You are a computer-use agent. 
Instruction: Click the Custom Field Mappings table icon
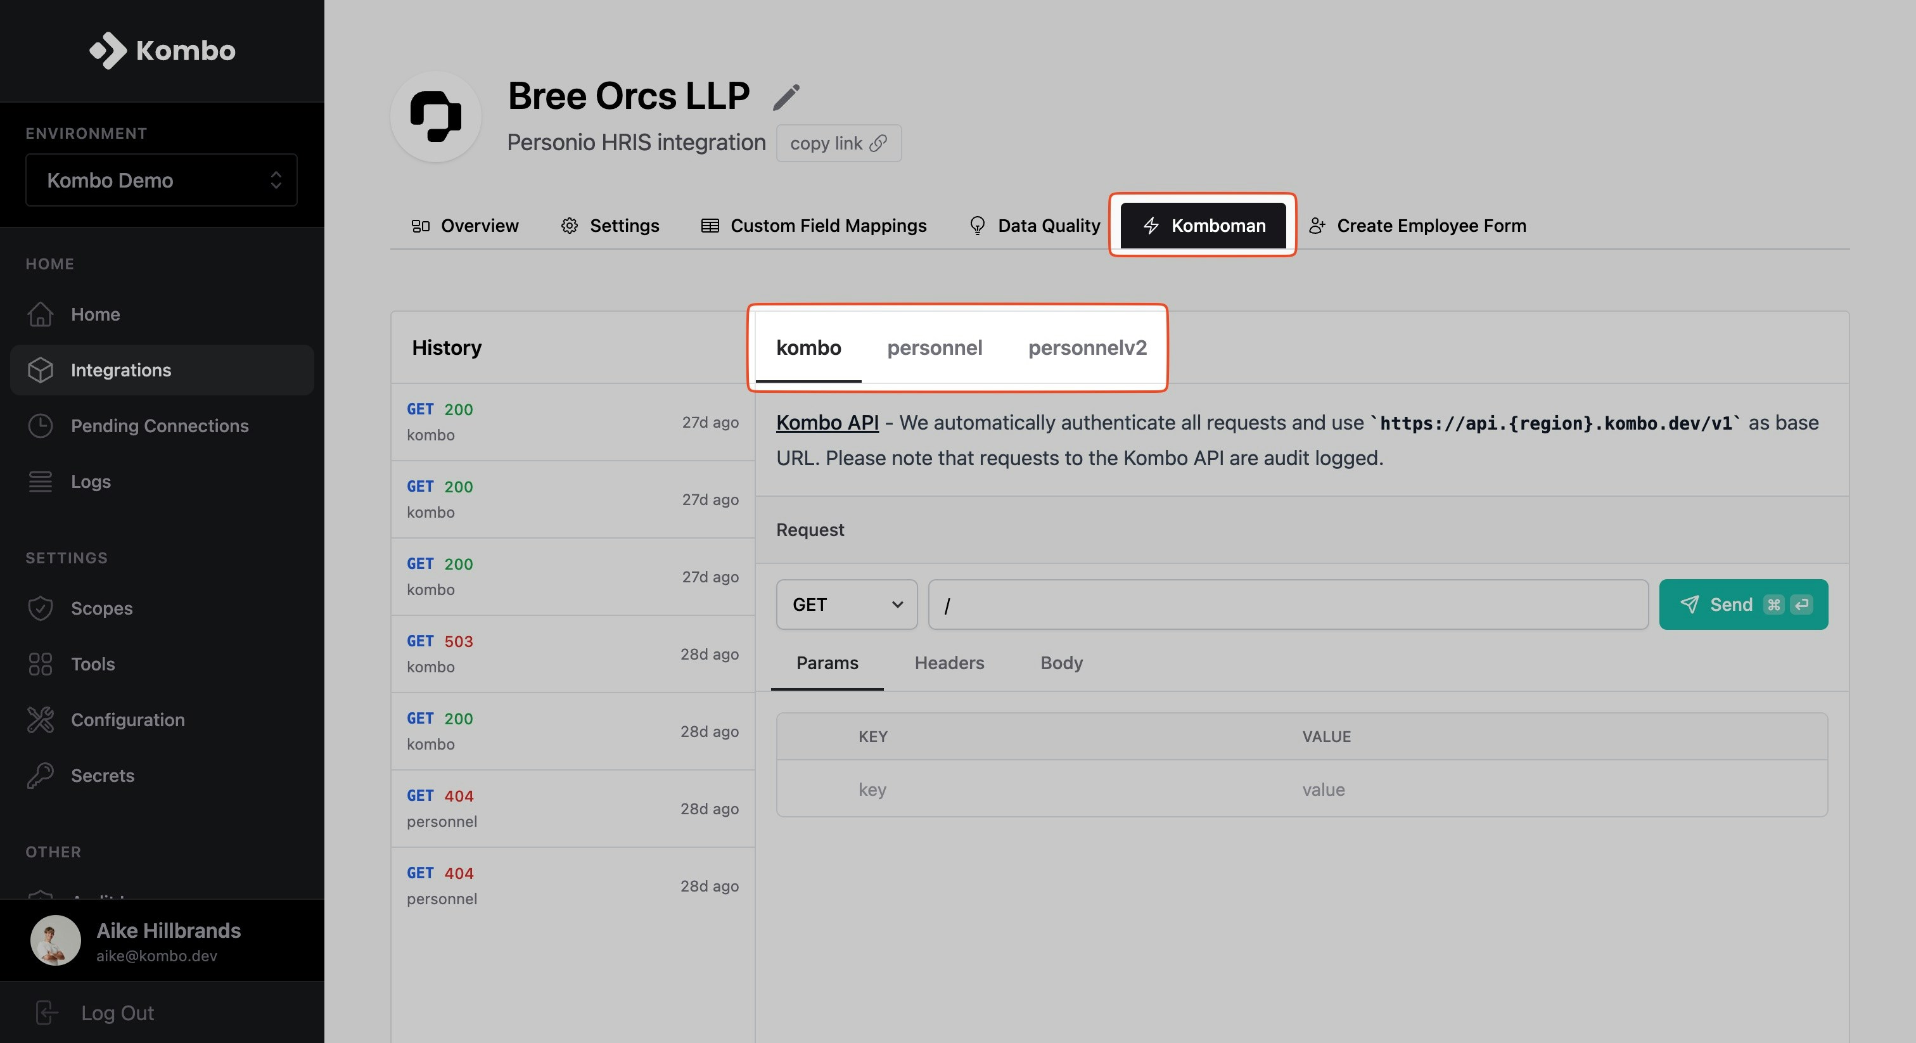click(x=710, y=226)
